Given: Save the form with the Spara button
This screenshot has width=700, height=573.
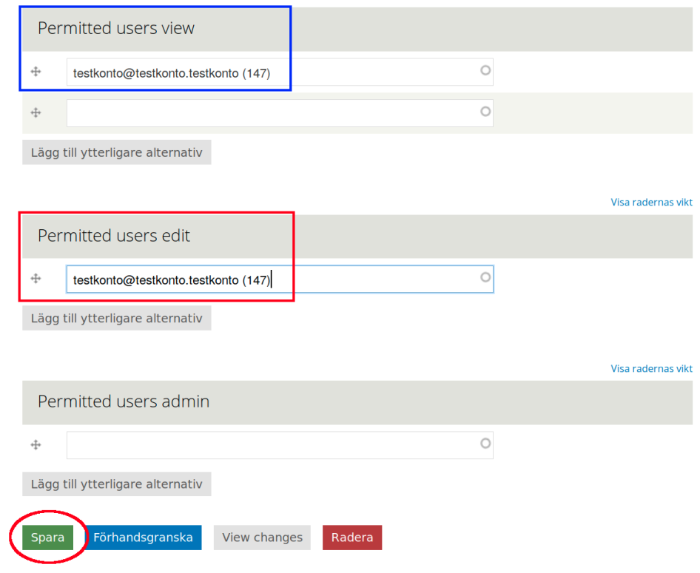Looking at the screenshot, I should pos(48,538).
